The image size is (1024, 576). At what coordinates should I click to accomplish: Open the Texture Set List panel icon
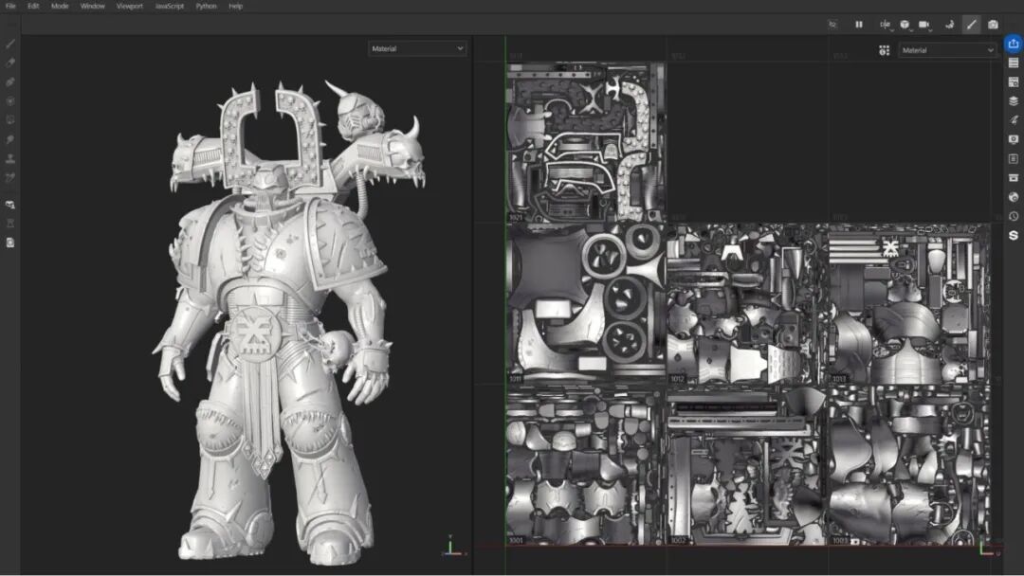1013,63
